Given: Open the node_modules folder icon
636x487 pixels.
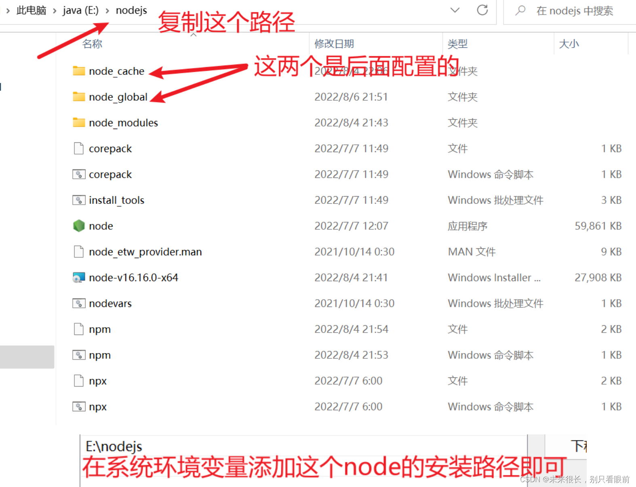Looking at the screenshot, I should (79, 123).
